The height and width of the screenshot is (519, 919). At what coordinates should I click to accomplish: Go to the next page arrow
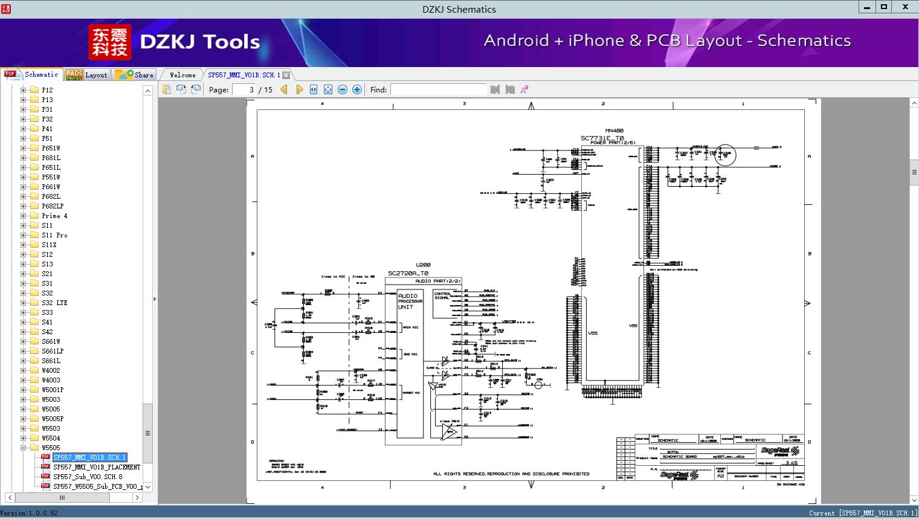299,89
